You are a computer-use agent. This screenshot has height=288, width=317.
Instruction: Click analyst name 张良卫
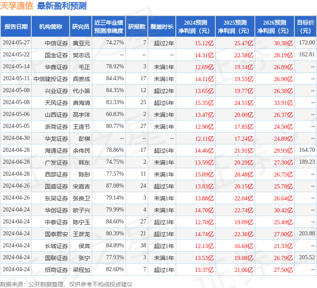(x=82, y=198)
